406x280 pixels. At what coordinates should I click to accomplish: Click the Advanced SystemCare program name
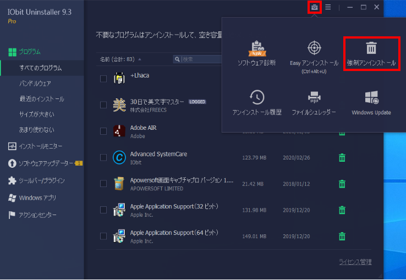(158, 154)
